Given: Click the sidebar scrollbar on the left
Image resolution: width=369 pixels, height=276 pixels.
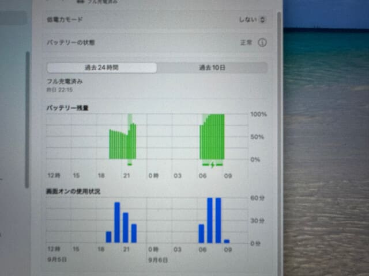Looking at the screenshot, I should click(x=28, y=120).
